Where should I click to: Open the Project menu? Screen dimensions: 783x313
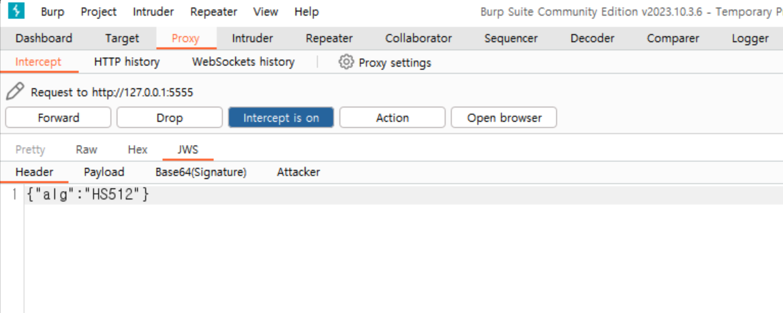click(x=99, y=12)
